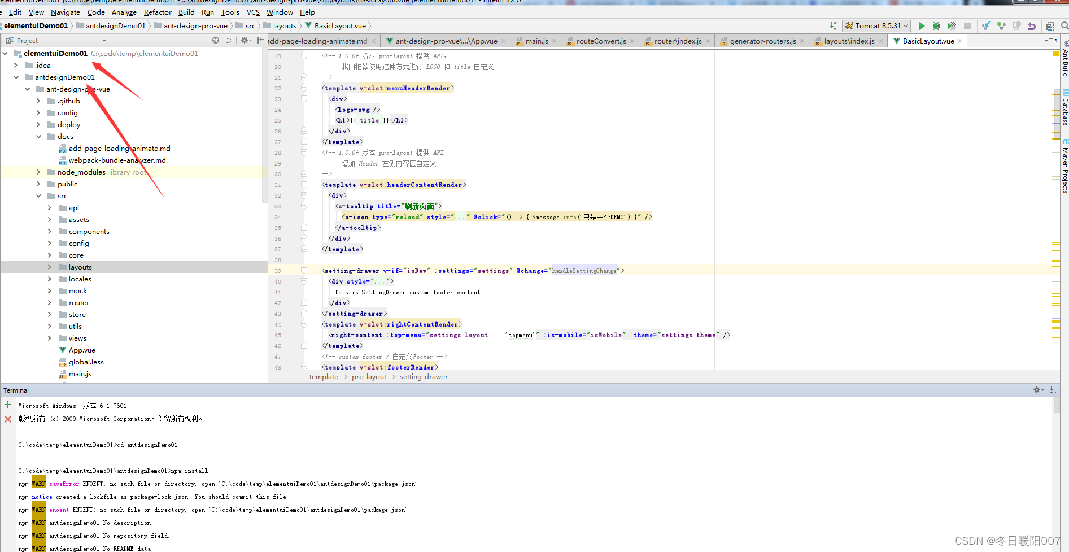
Task: Open the Ant Build side tool window
Action: pos(1065,59)
